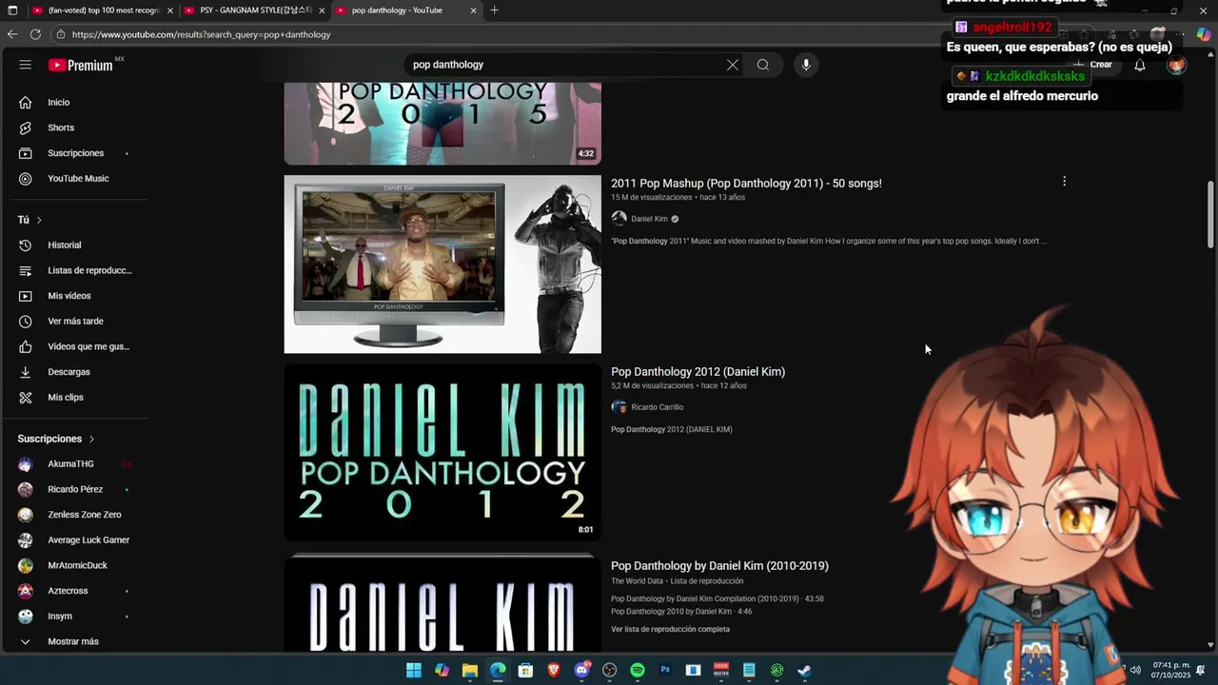Click the Crear button
Image resolution: width=1218 pixels, height=685 pixels.
pos(1092,65)
